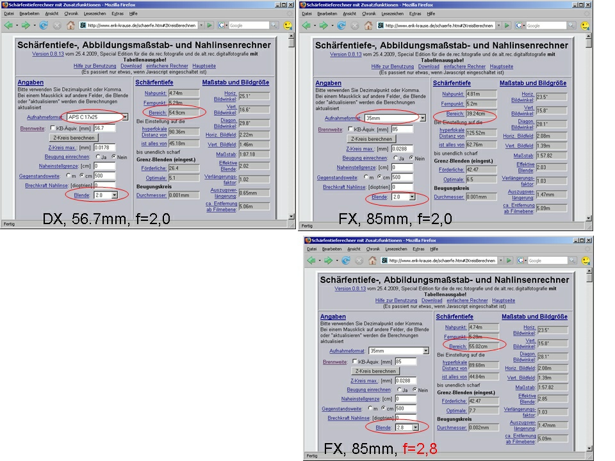Click 'Z-Kreis berechnen' button in DX window

(x=74, y=138)
